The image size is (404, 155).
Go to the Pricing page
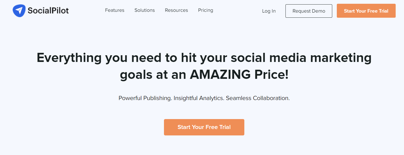pos(206,10)
